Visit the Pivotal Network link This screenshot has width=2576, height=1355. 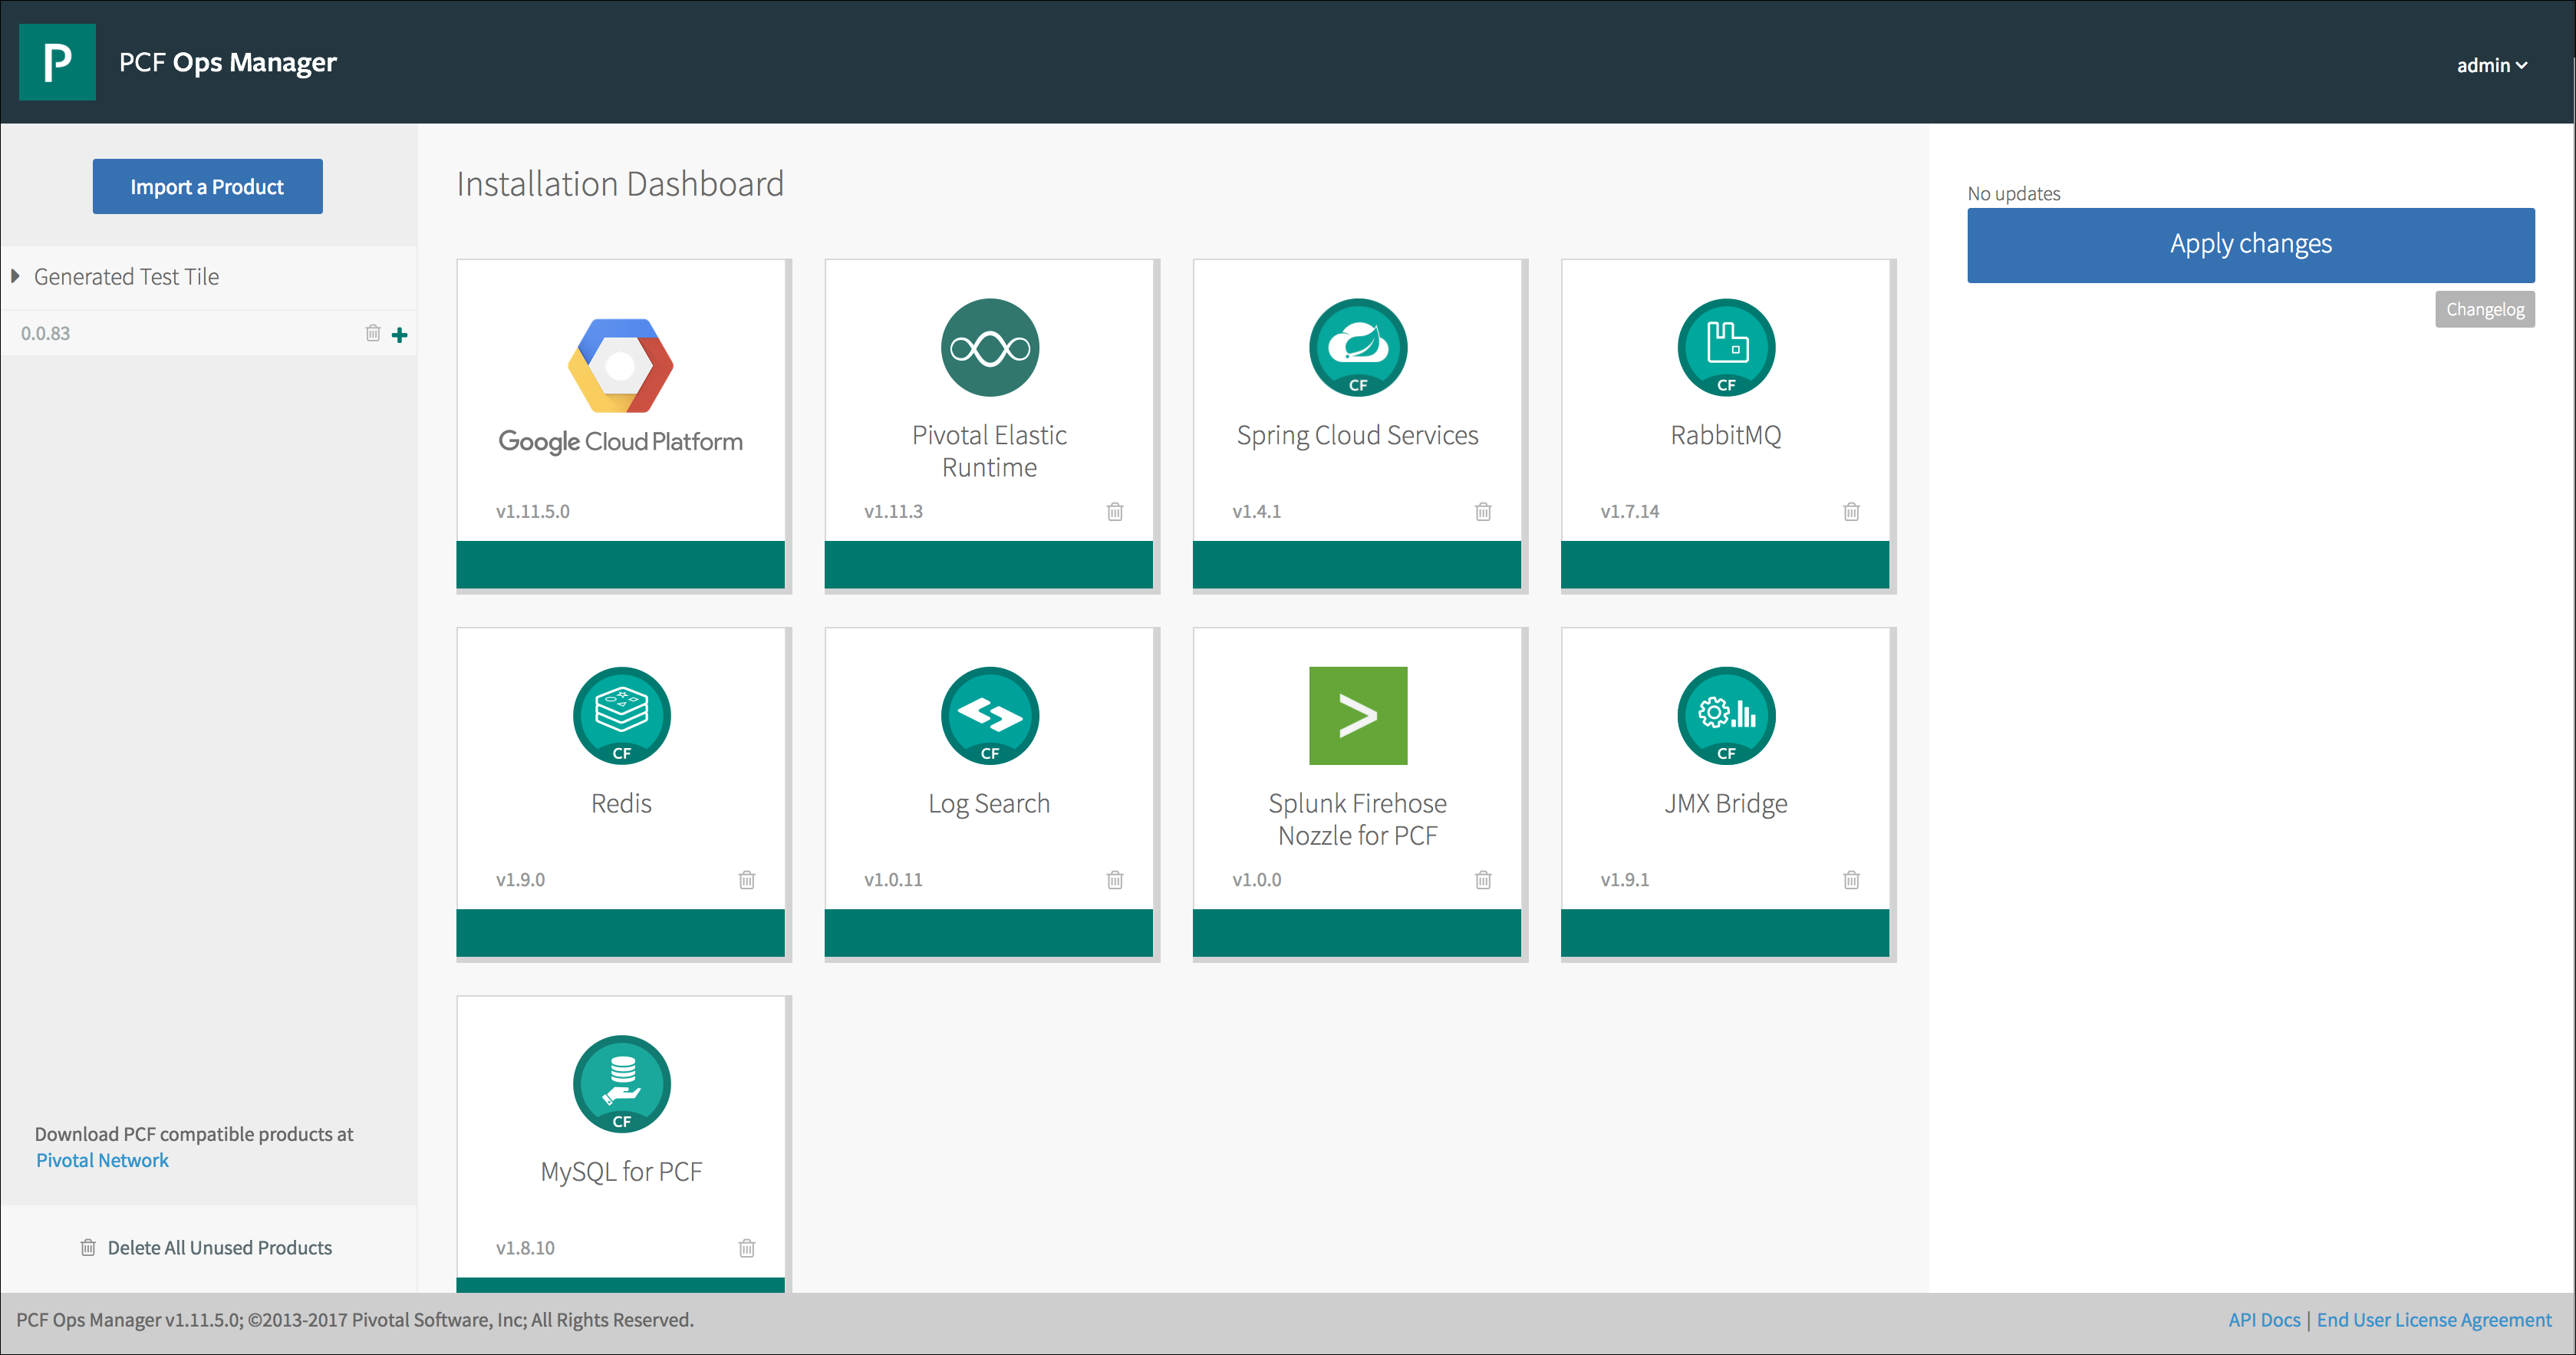[101, 1160]
